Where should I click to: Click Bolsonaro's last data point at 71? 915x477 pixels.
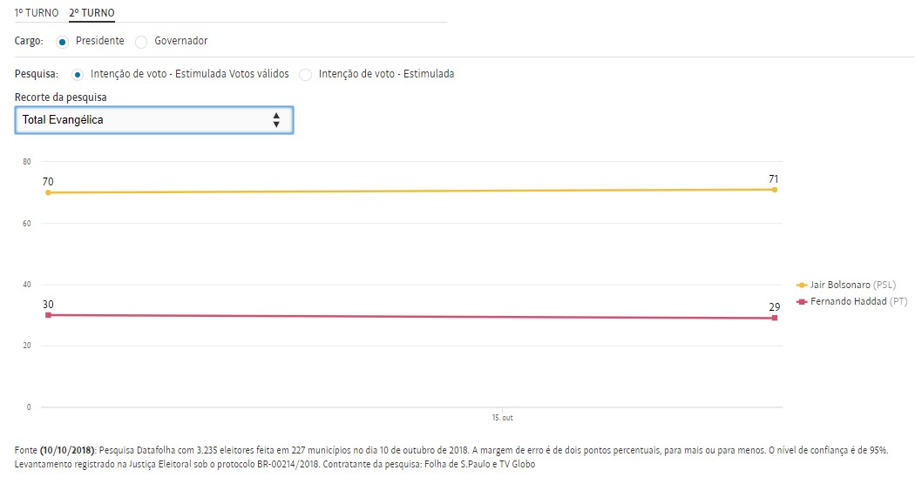point(774,189)
